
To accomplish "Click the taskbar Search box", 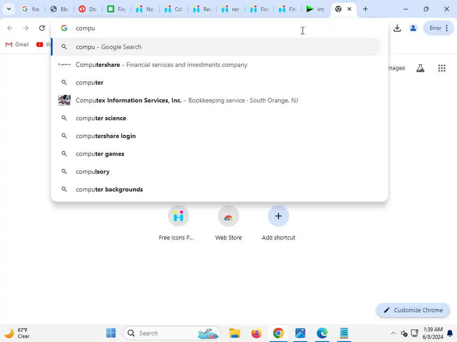I will [172, 333].
